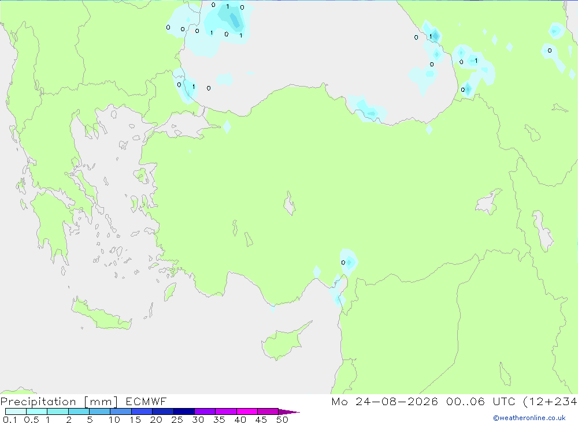Click the '(12+234' forecast offset text
The width and height of the screenshot is (578, 423).
[x=550, y=401]
